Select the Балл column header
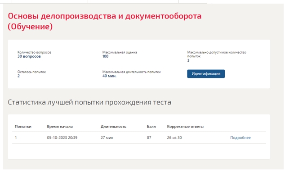 tap(151, 127)
